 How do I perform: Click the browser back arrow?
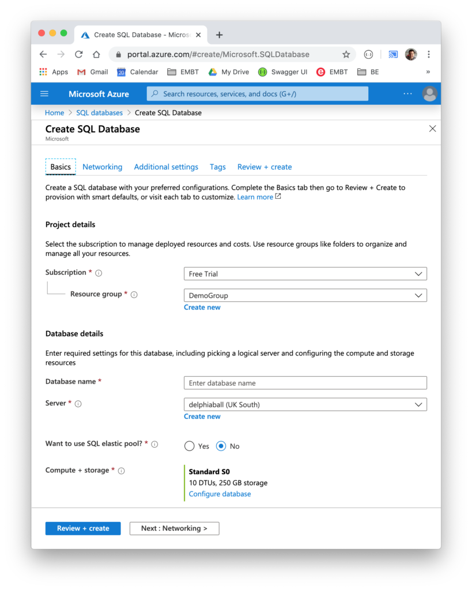pyautogui.click(x=43, y=54)
